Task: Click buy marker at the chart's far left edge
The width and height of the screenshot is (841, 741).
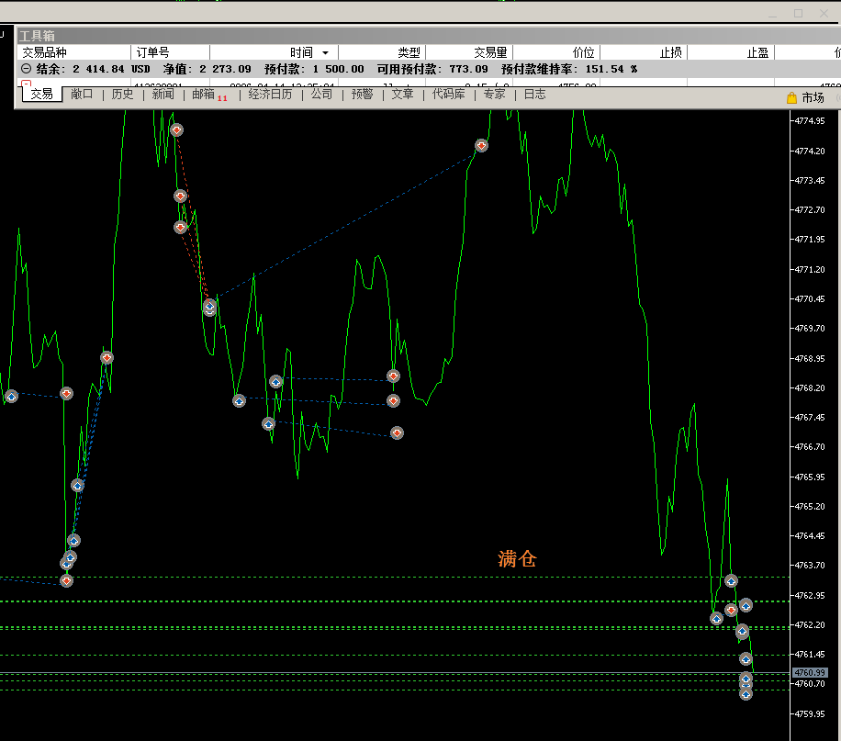Action: [x=11, y=397]
